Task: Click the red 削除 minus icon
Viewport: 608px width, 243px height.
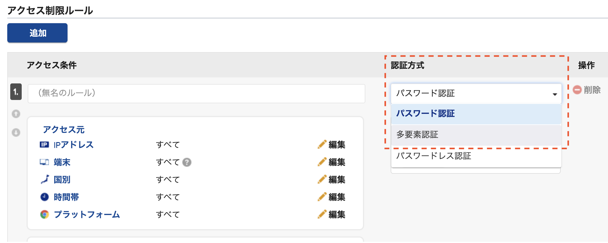Action: click(x=577, y=90)
